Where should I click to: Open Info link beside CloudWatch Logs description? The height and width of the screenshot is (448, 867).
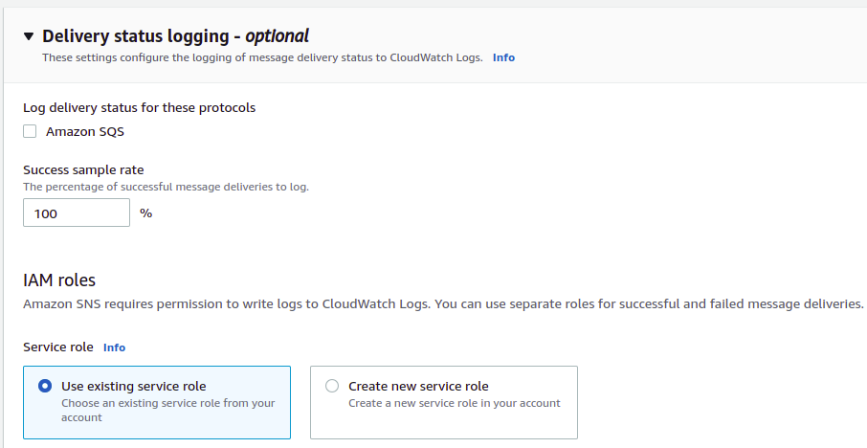(503, 57)
